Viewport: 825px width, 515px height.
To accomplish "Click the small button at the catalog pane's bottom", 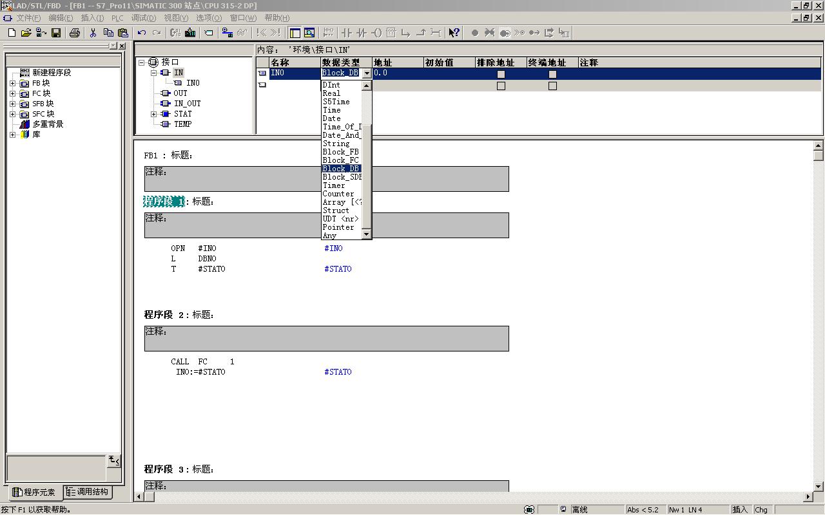I will tap(114, 460).
